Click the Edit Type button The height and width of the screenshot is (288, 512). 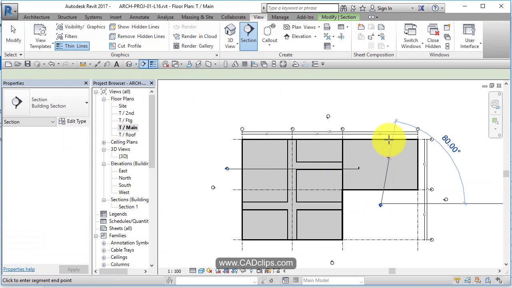[x=73, y=122]
